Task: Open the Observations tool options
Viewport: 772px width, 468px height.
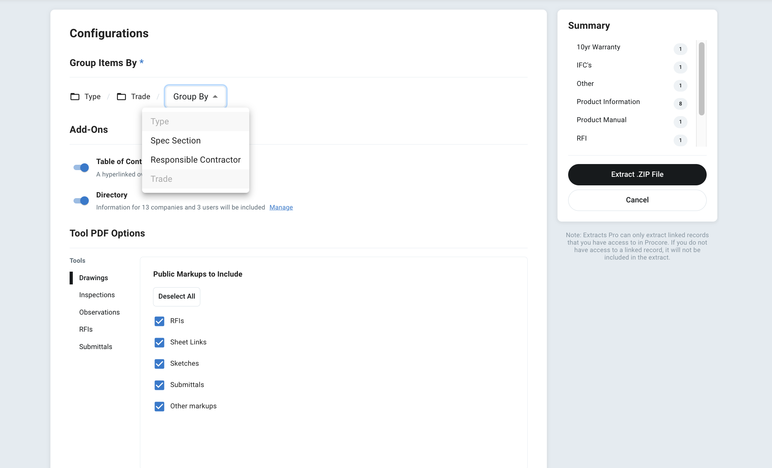Action: click(99, 312)
